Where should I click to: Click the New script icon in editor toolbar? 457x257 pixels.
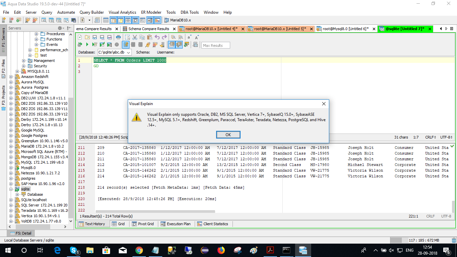(x=80, y=37)
